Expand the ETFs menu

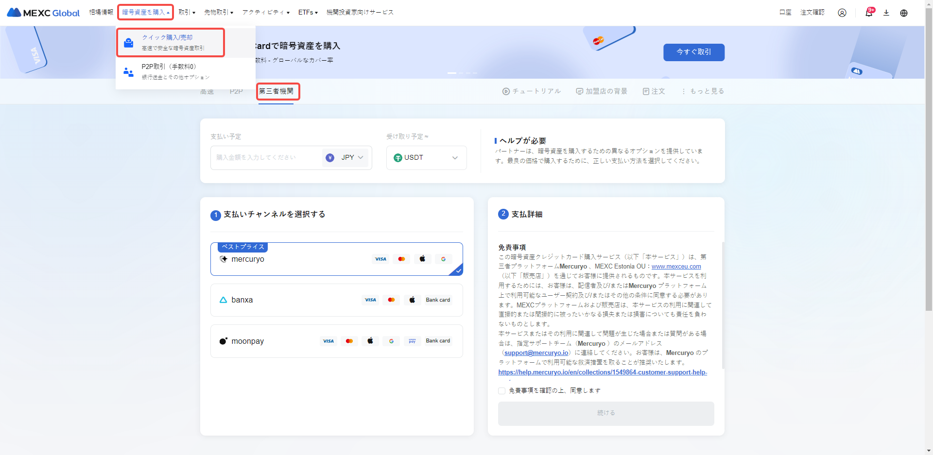click(308, 13)
